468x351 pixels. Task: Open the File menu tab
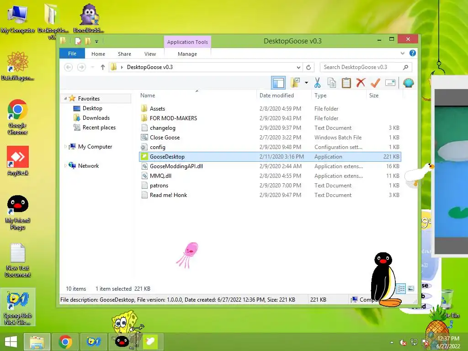(72, 54)
